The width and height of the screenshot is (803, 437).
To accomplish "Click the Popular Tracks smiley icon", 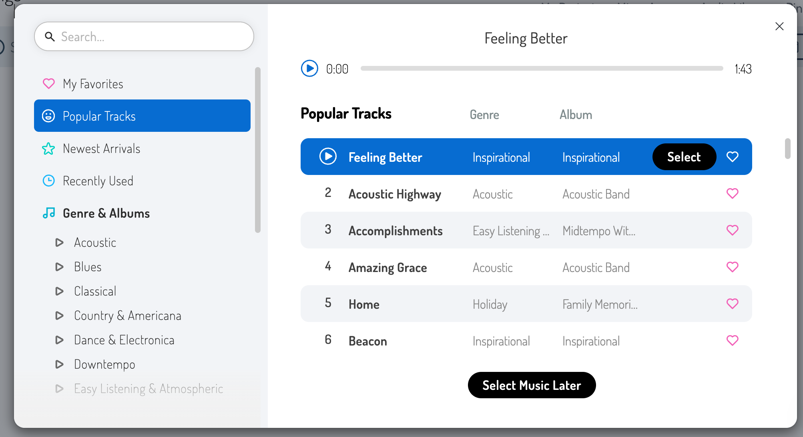I will coord(48,116).
